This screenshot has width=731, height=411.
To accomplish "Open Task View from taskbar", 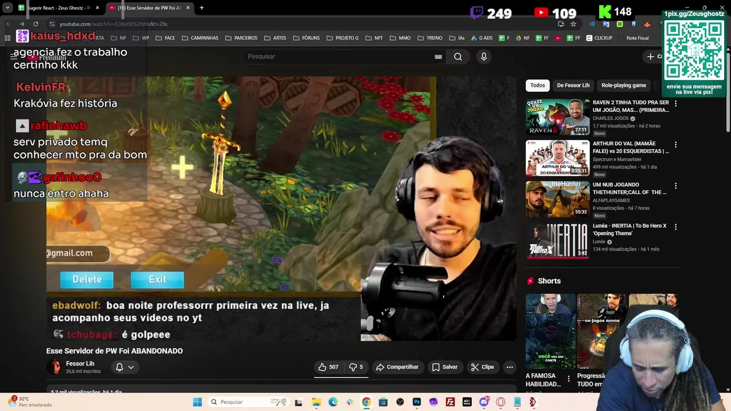I will pos(298,402).
